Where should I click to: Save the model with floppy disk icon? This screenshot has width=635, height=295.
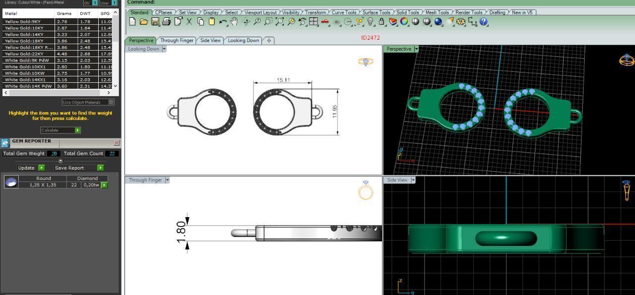click(155, 21)
